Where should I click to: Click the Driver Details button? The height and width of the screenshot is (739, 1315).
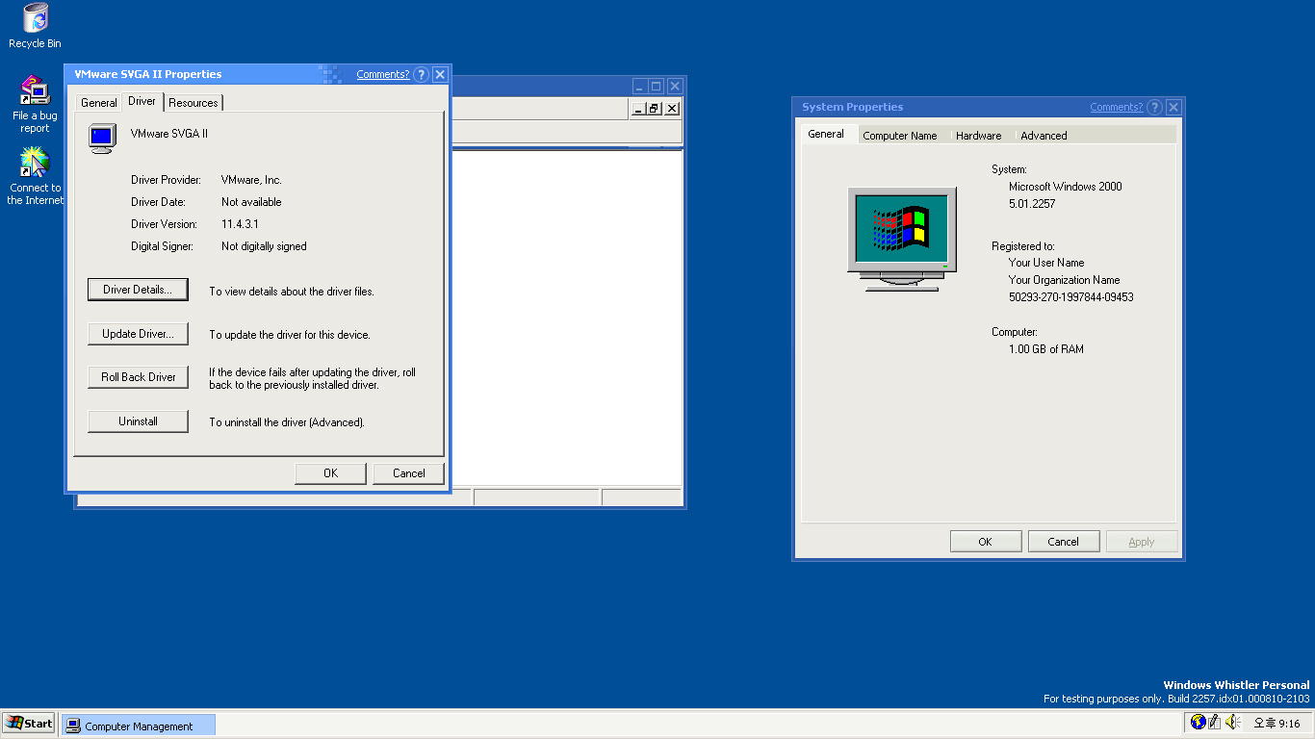coord(138,290)
